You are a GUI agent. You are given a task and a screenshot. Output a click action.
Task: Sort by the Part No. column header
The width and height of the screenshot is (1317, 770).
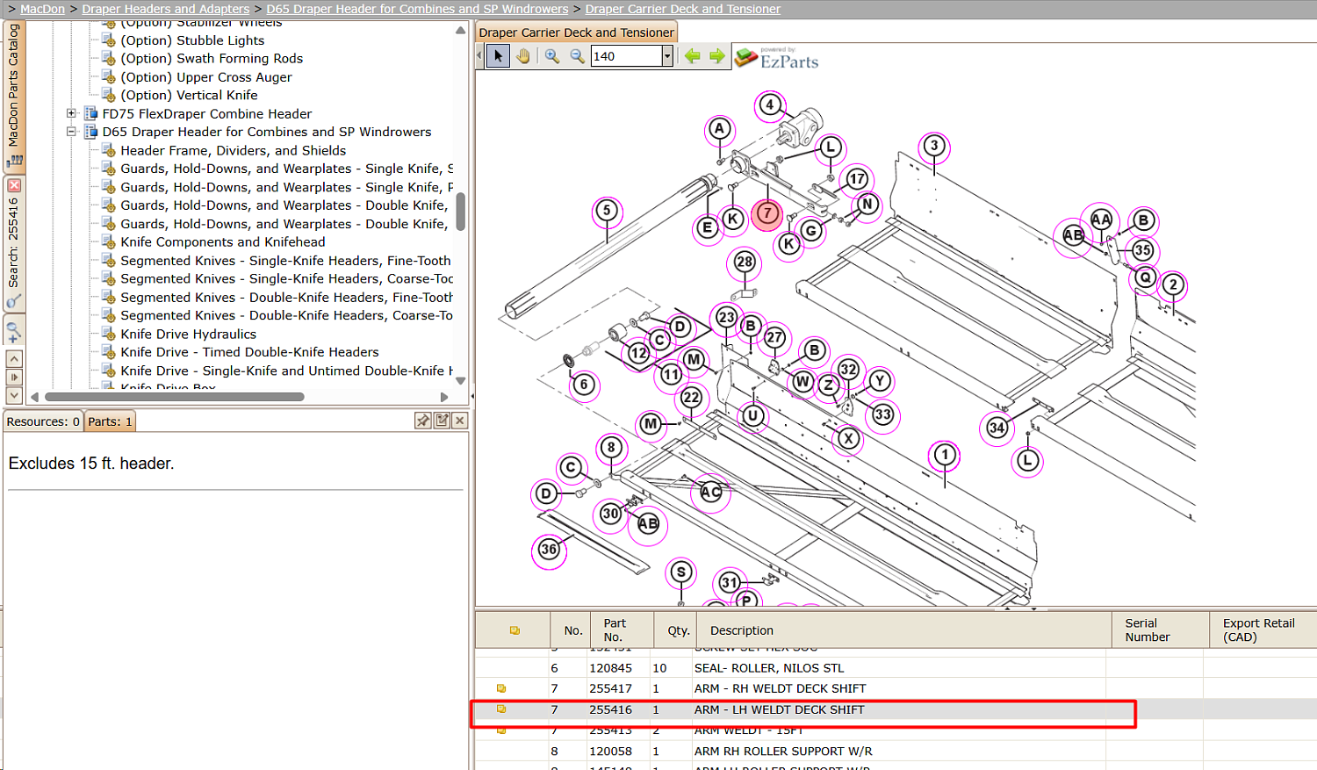click(622, 630)
